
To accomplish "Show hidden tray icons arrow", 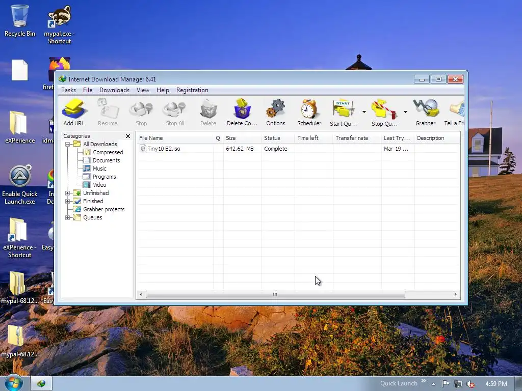I will pos(433,384).
